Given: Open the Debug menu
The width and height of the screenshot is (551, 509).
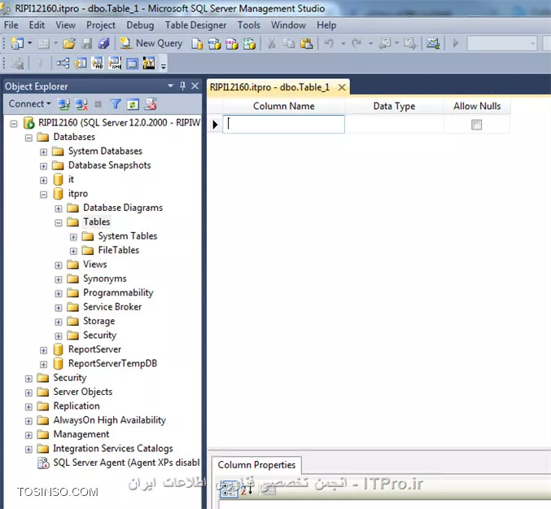Looking at the screenshot, I should (140, 25).
